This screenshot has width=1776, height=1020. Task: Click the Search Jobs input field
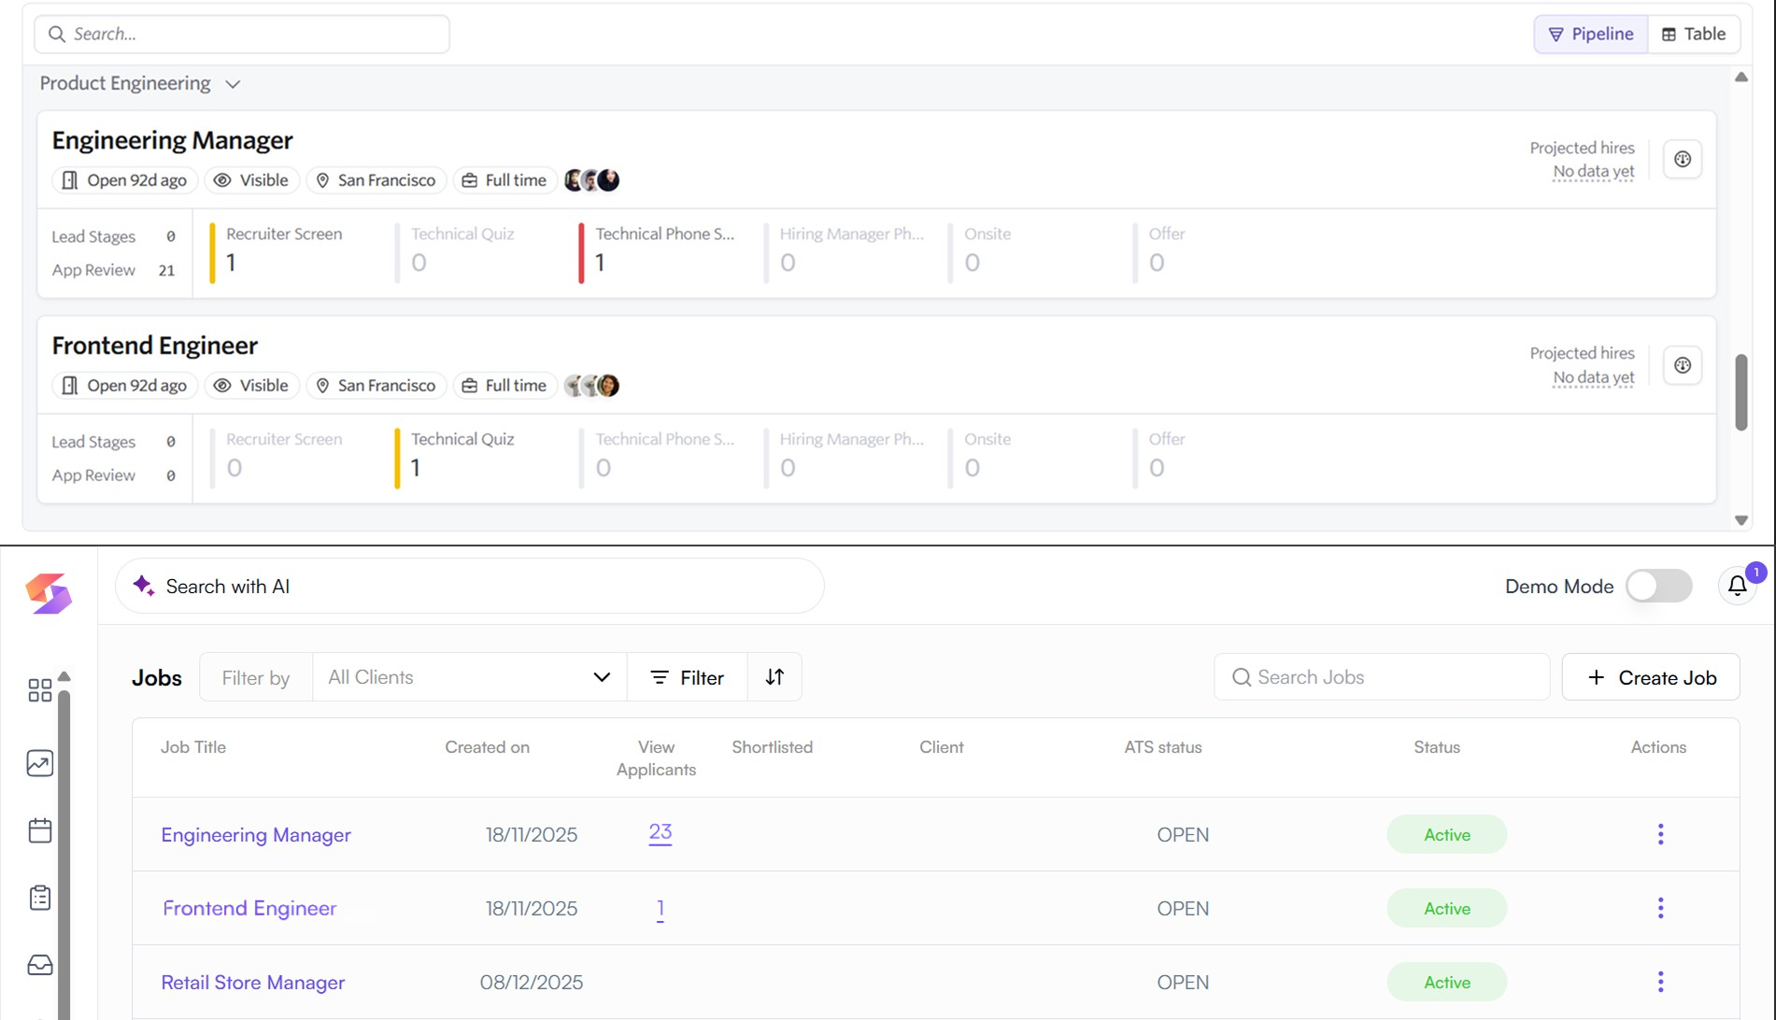pos(1382,677)
